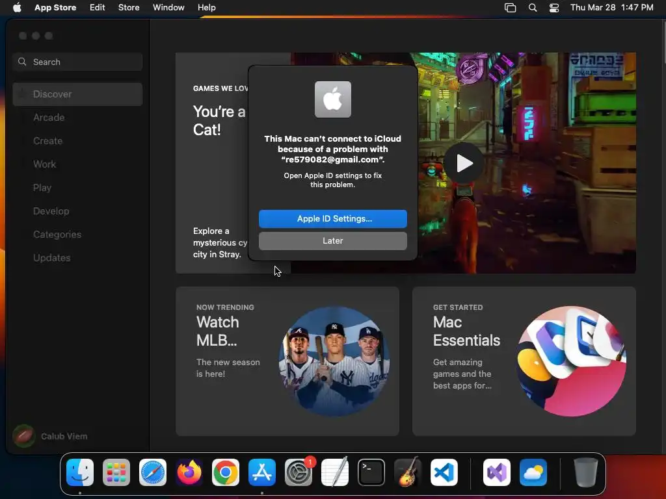
Task: Select Updates in the sidebar
Action: (x=77, y=257)
